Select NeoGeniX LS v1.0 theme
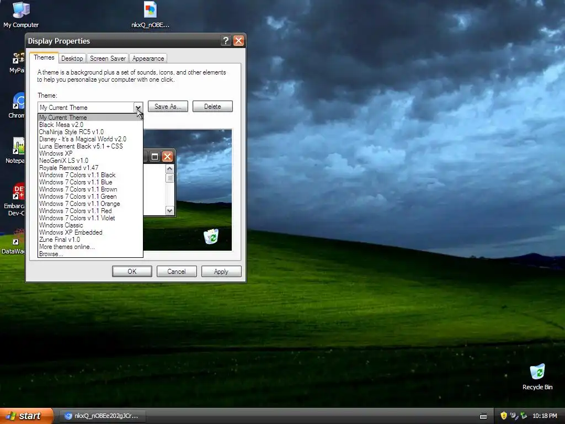The width and height of the screenshot is (565, 424). 90,161
